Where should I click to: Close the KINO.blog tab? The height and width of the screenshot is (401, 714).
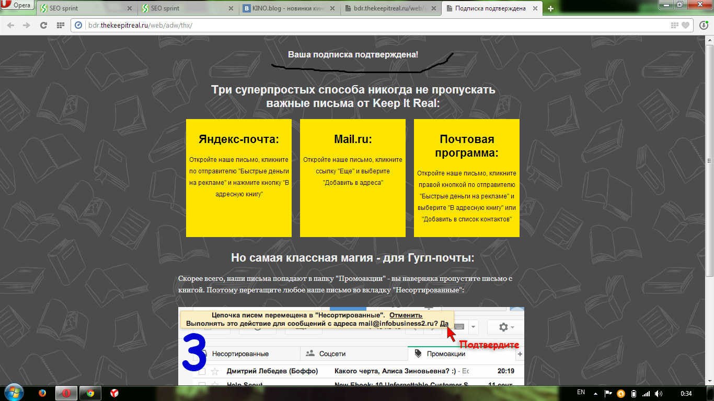point(333,8)
